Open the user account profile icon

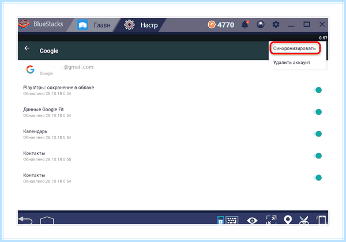(x=261, y=24)
